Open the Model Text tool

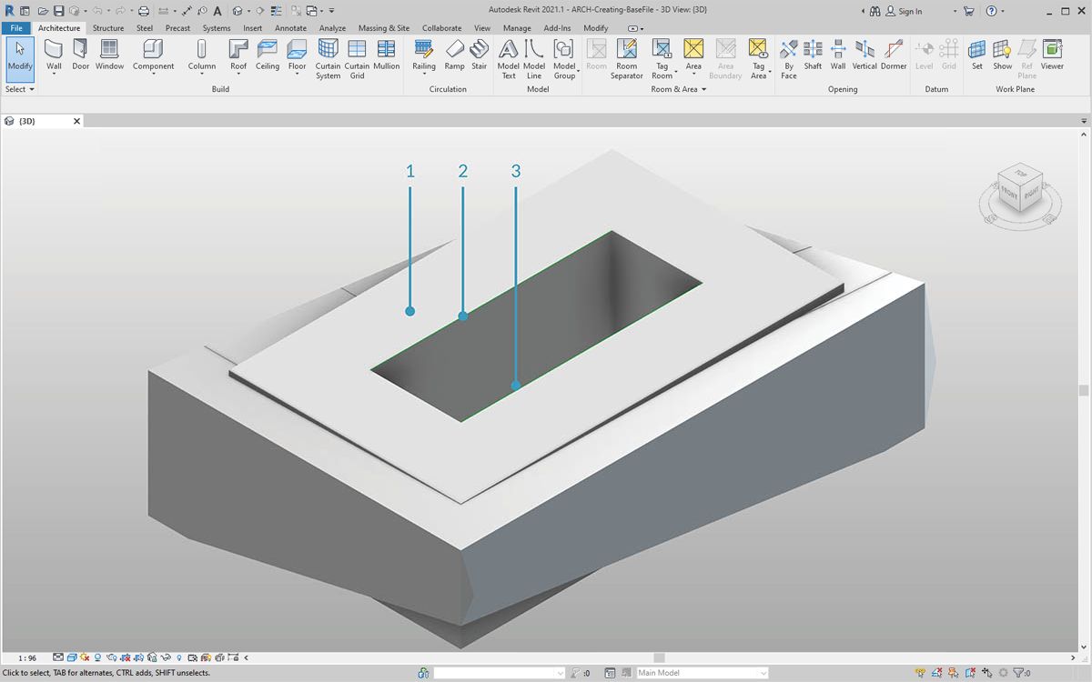pyautogui.click(x=509, y=55)
